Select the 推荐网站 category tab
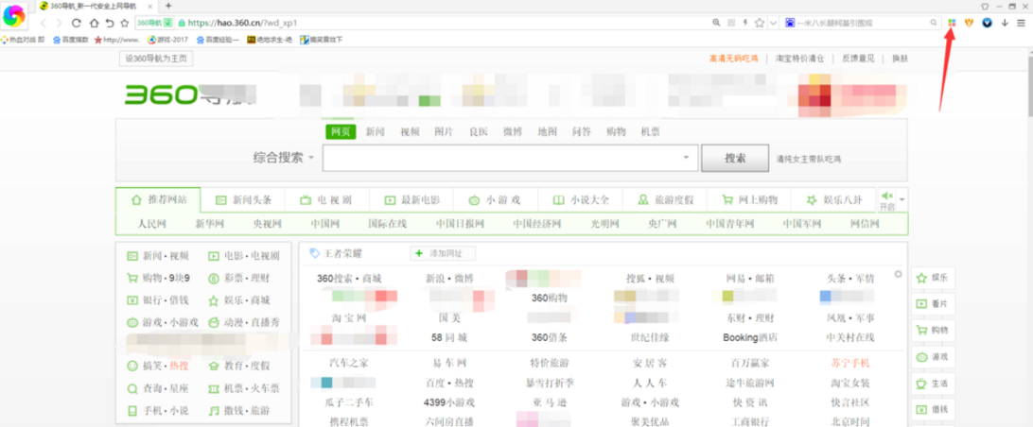This screenshot has height=427, width=1033. pyautogui.click(x=158, y=199)
